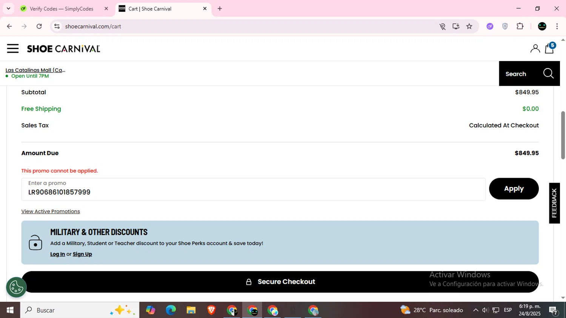Click the Buscar taskbar search box
The height and width of the screenshot is (318, 566).
click(80, 310)
